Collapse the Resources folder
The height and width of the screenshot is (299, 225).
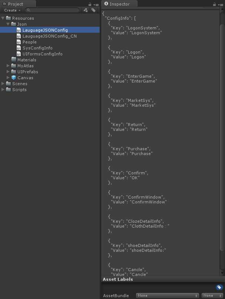pyautogui.click(x=3, y=18)
